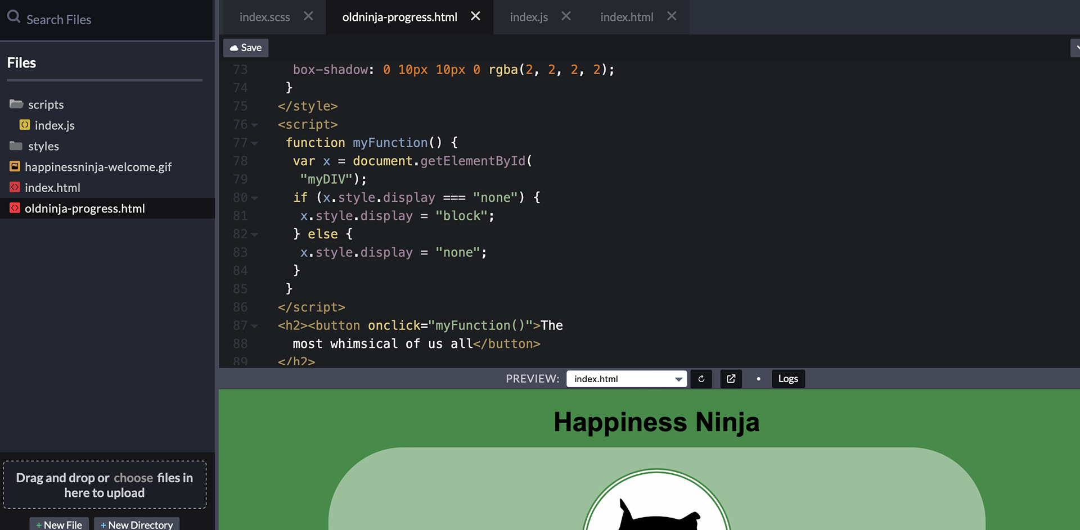This screenshot has height=530, width=1080.
Task: Open the Logs panel
Action: coord(788,379)
